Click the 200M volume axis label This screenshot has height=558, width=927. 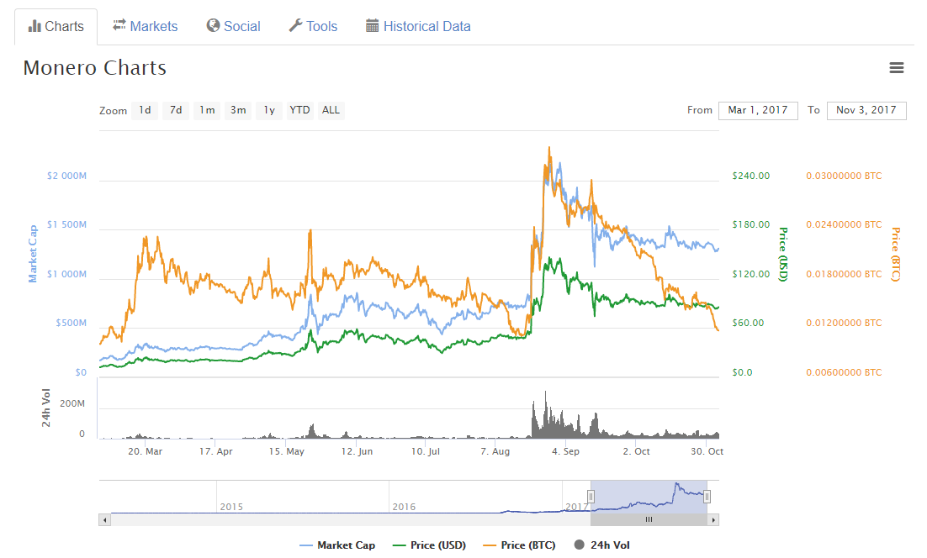[72, 404]
